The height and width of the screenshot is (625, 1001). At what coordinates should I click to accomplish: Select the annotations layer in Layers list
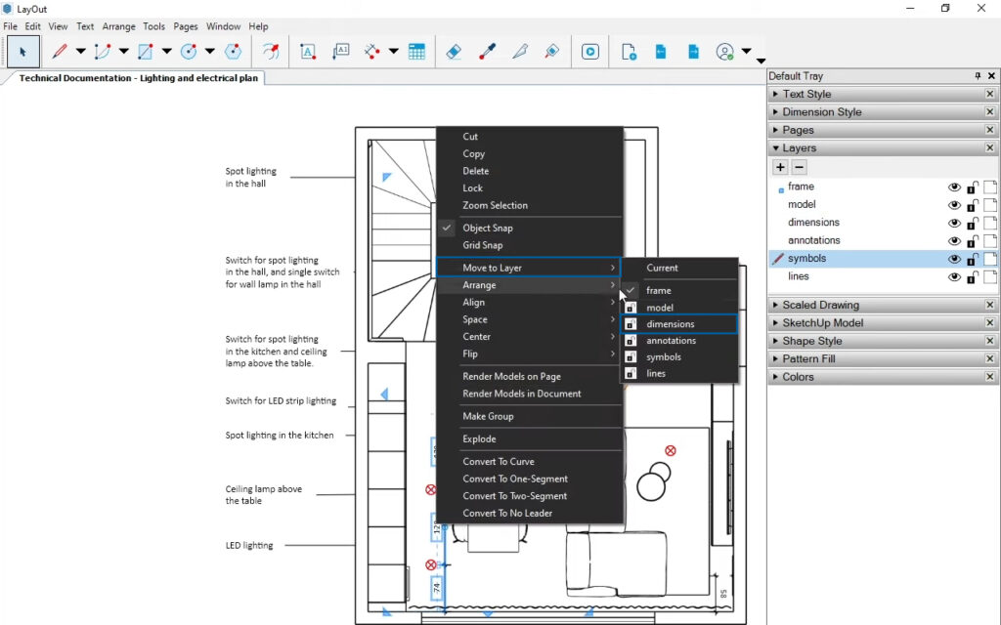click(813, 240)
